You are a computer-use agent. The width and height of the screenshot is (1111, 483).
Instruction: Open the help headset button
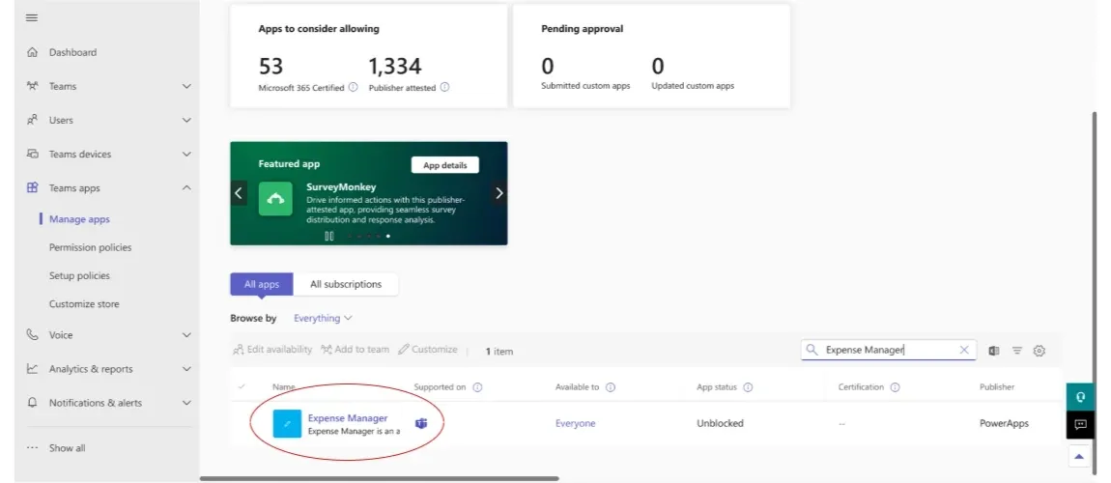1080,397
